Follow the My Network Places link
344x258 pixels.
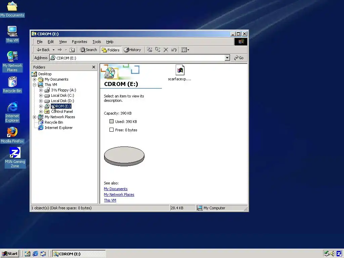[x=119, y=195]
